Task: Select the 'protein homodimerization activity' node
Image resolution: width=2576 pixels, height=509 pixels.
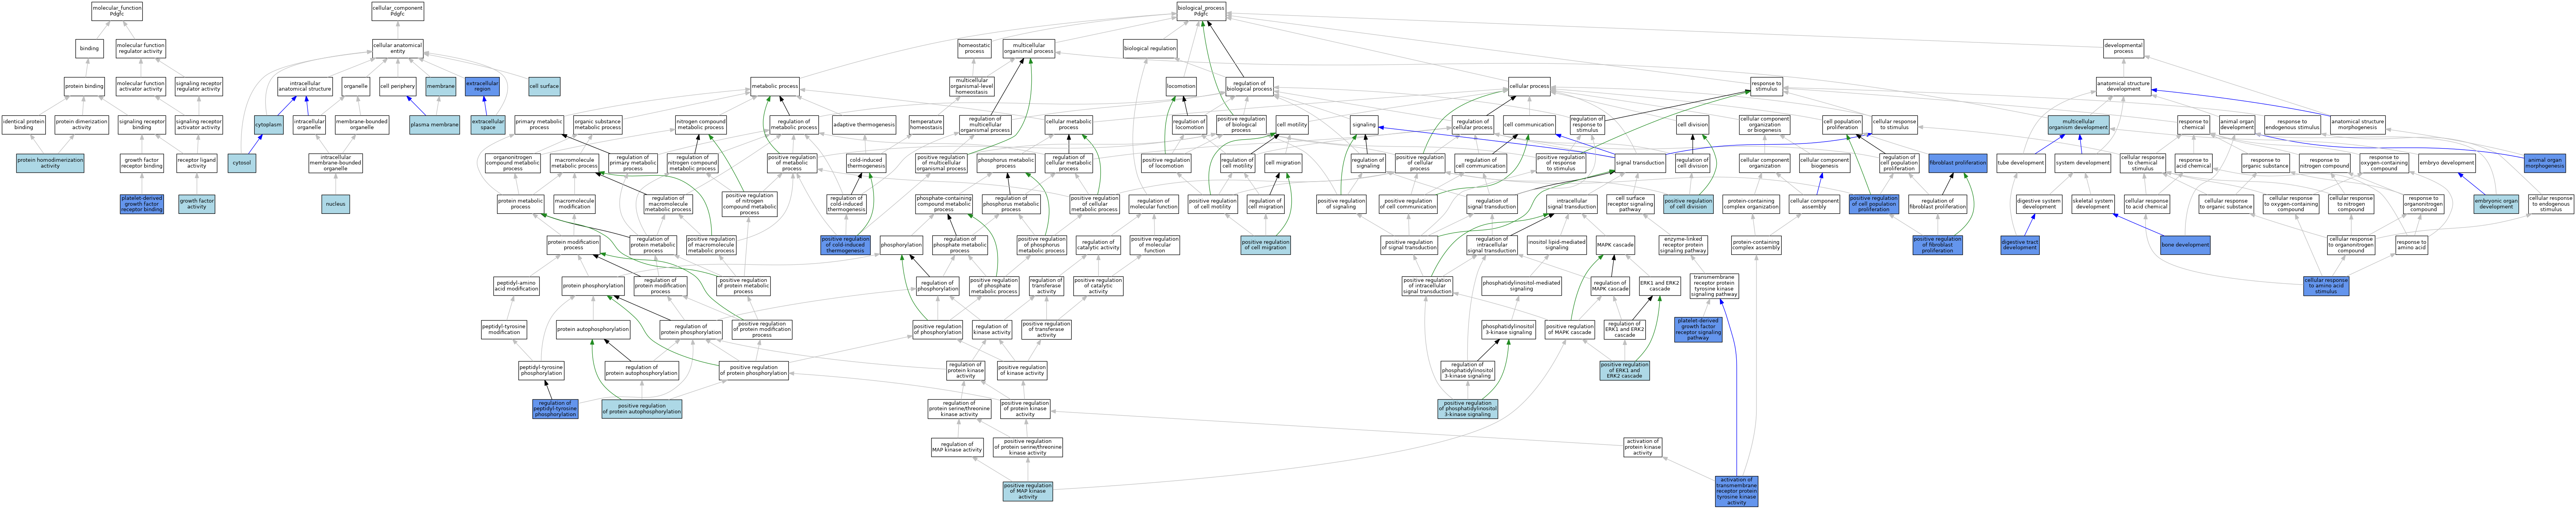Action: click(x=50, y=163)
